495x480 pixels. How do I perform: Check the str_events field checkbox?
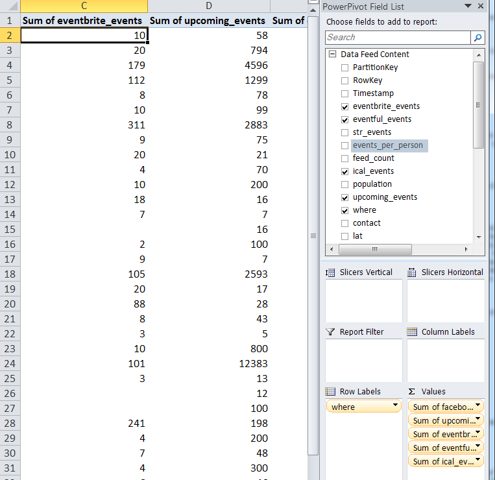click(x=344, y=132)
